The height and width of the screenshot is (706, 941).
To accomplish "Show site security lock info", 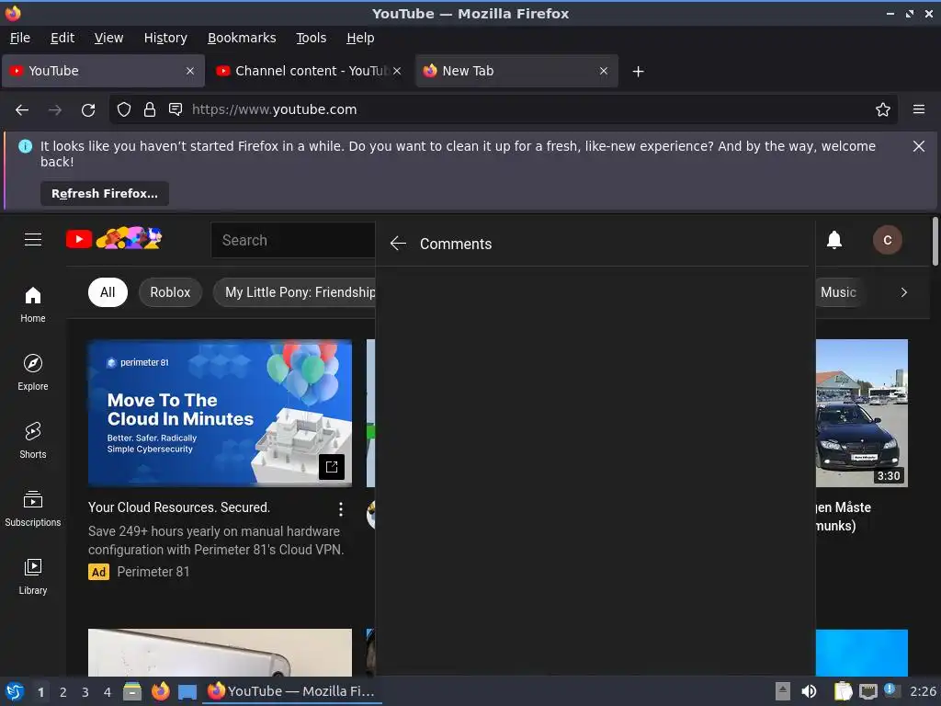I will (150, 109).
